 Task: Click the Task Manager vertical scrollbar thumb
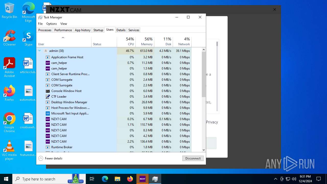click(x=204, y=74)
